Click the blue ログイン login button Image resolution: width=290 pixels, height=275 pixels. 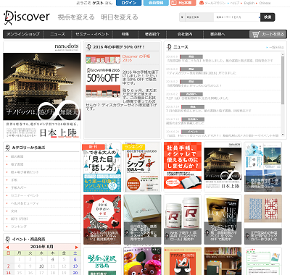coord(128,3)
